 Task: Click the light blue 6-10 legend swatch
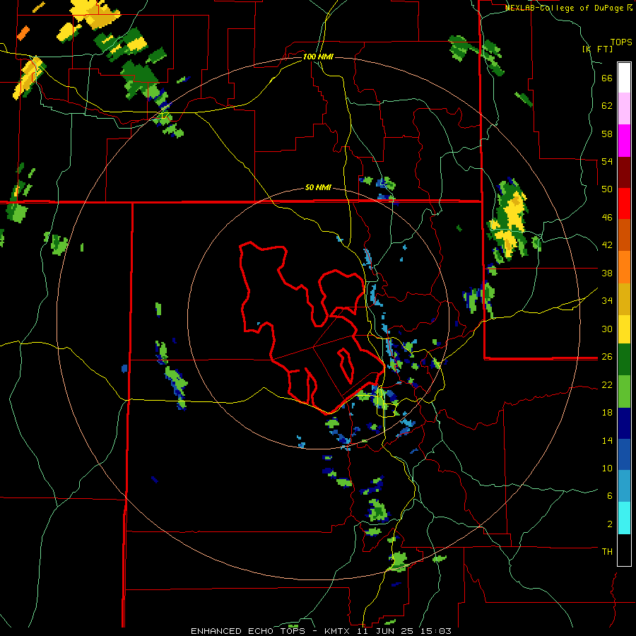click(624, 486)
